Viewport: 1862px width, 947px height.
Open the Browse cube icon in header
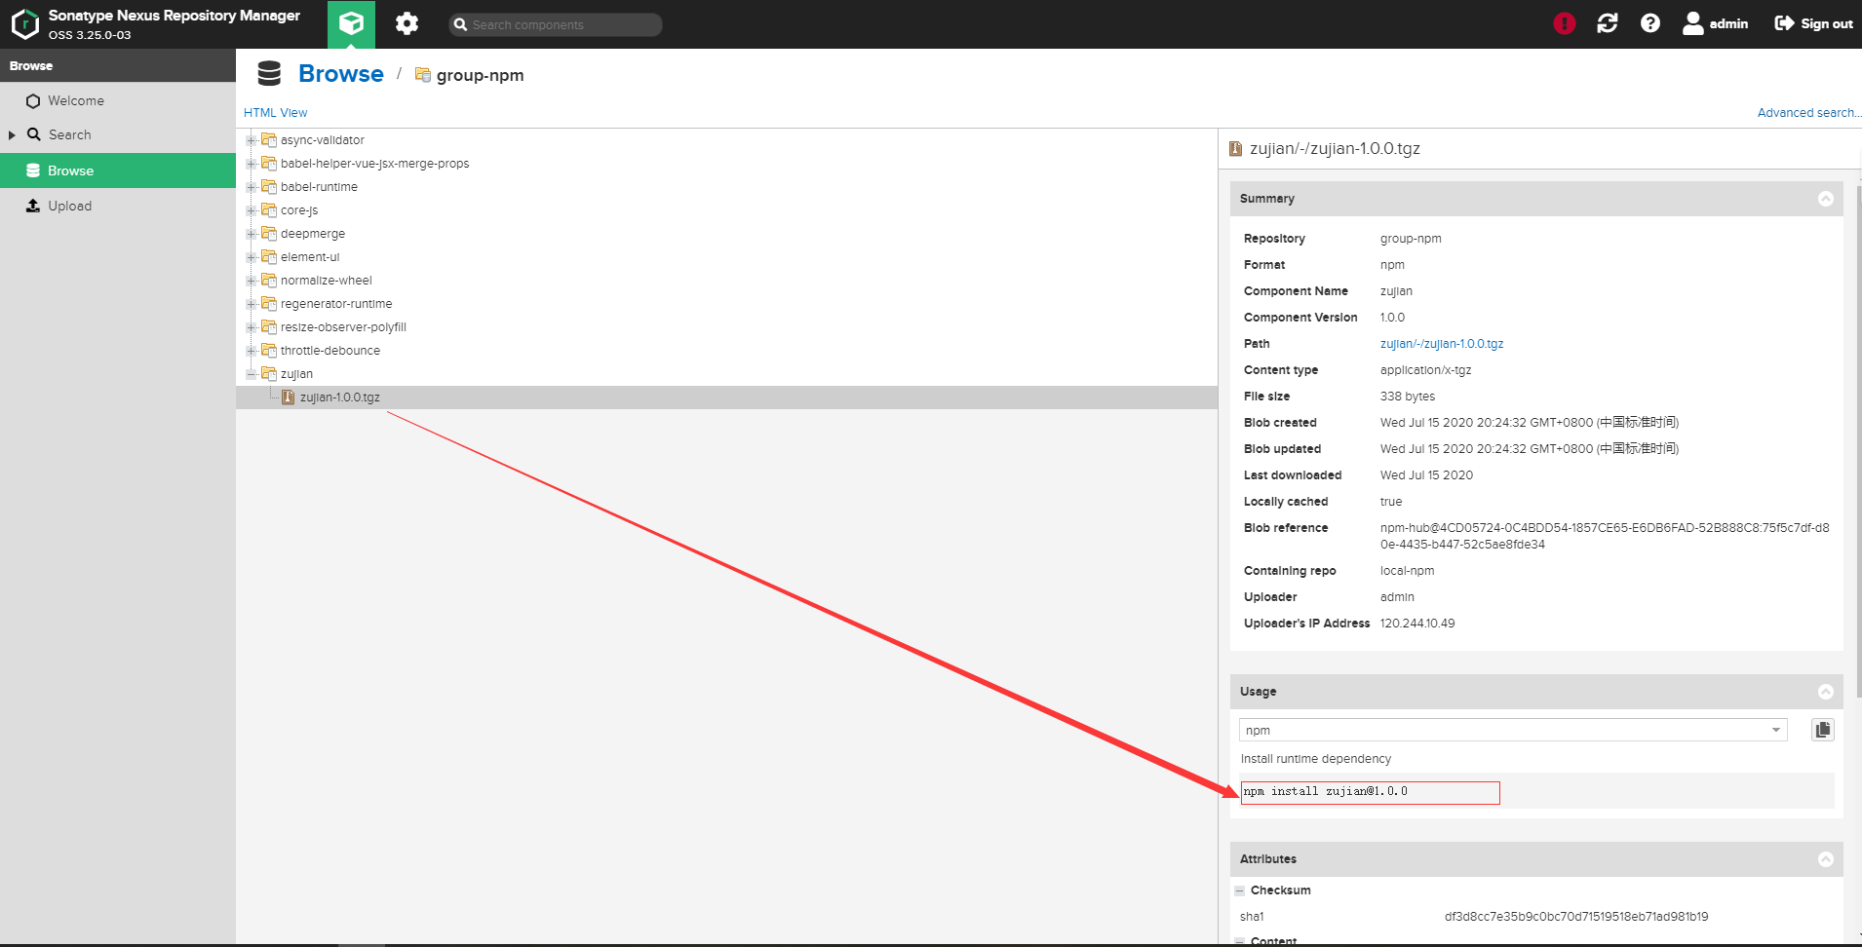pos(351,24)
